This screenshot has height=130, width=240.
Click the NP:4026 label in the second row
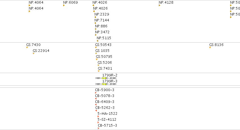(x=100, y=8)
